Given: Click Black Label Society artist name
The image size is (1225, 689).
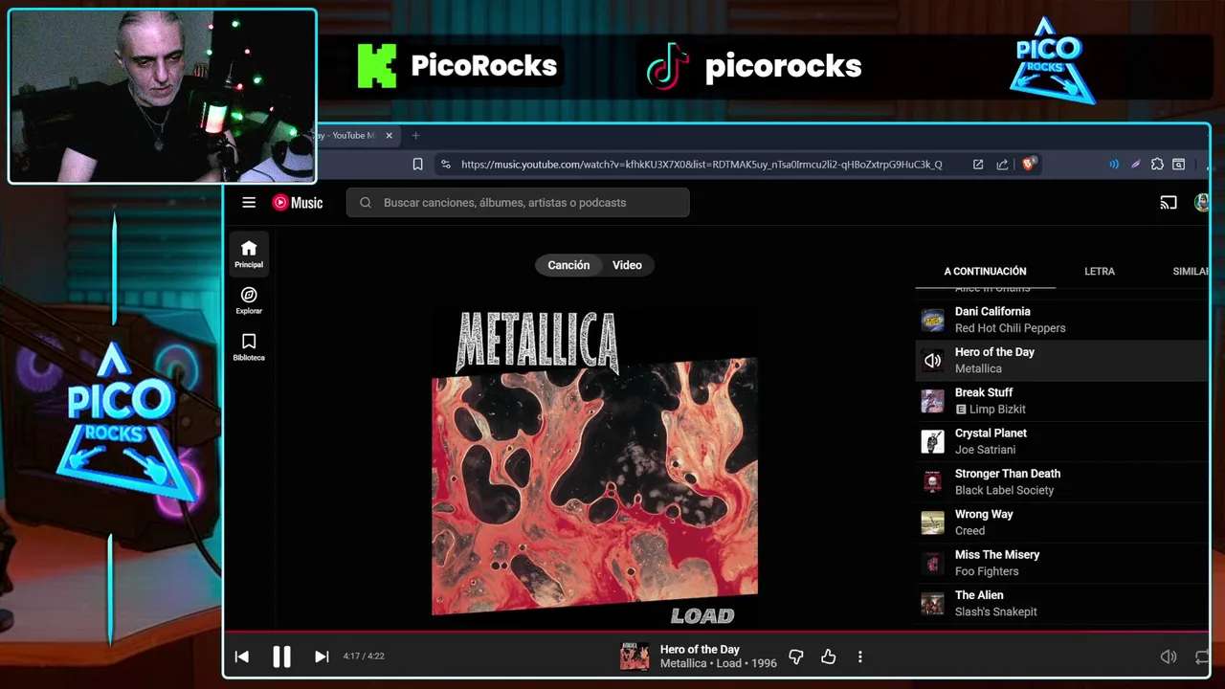Looking at the screenshot, I should (1004, 490).
